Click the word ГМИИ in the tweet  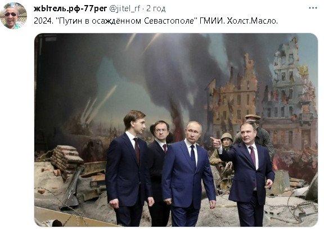pos(212,21)
